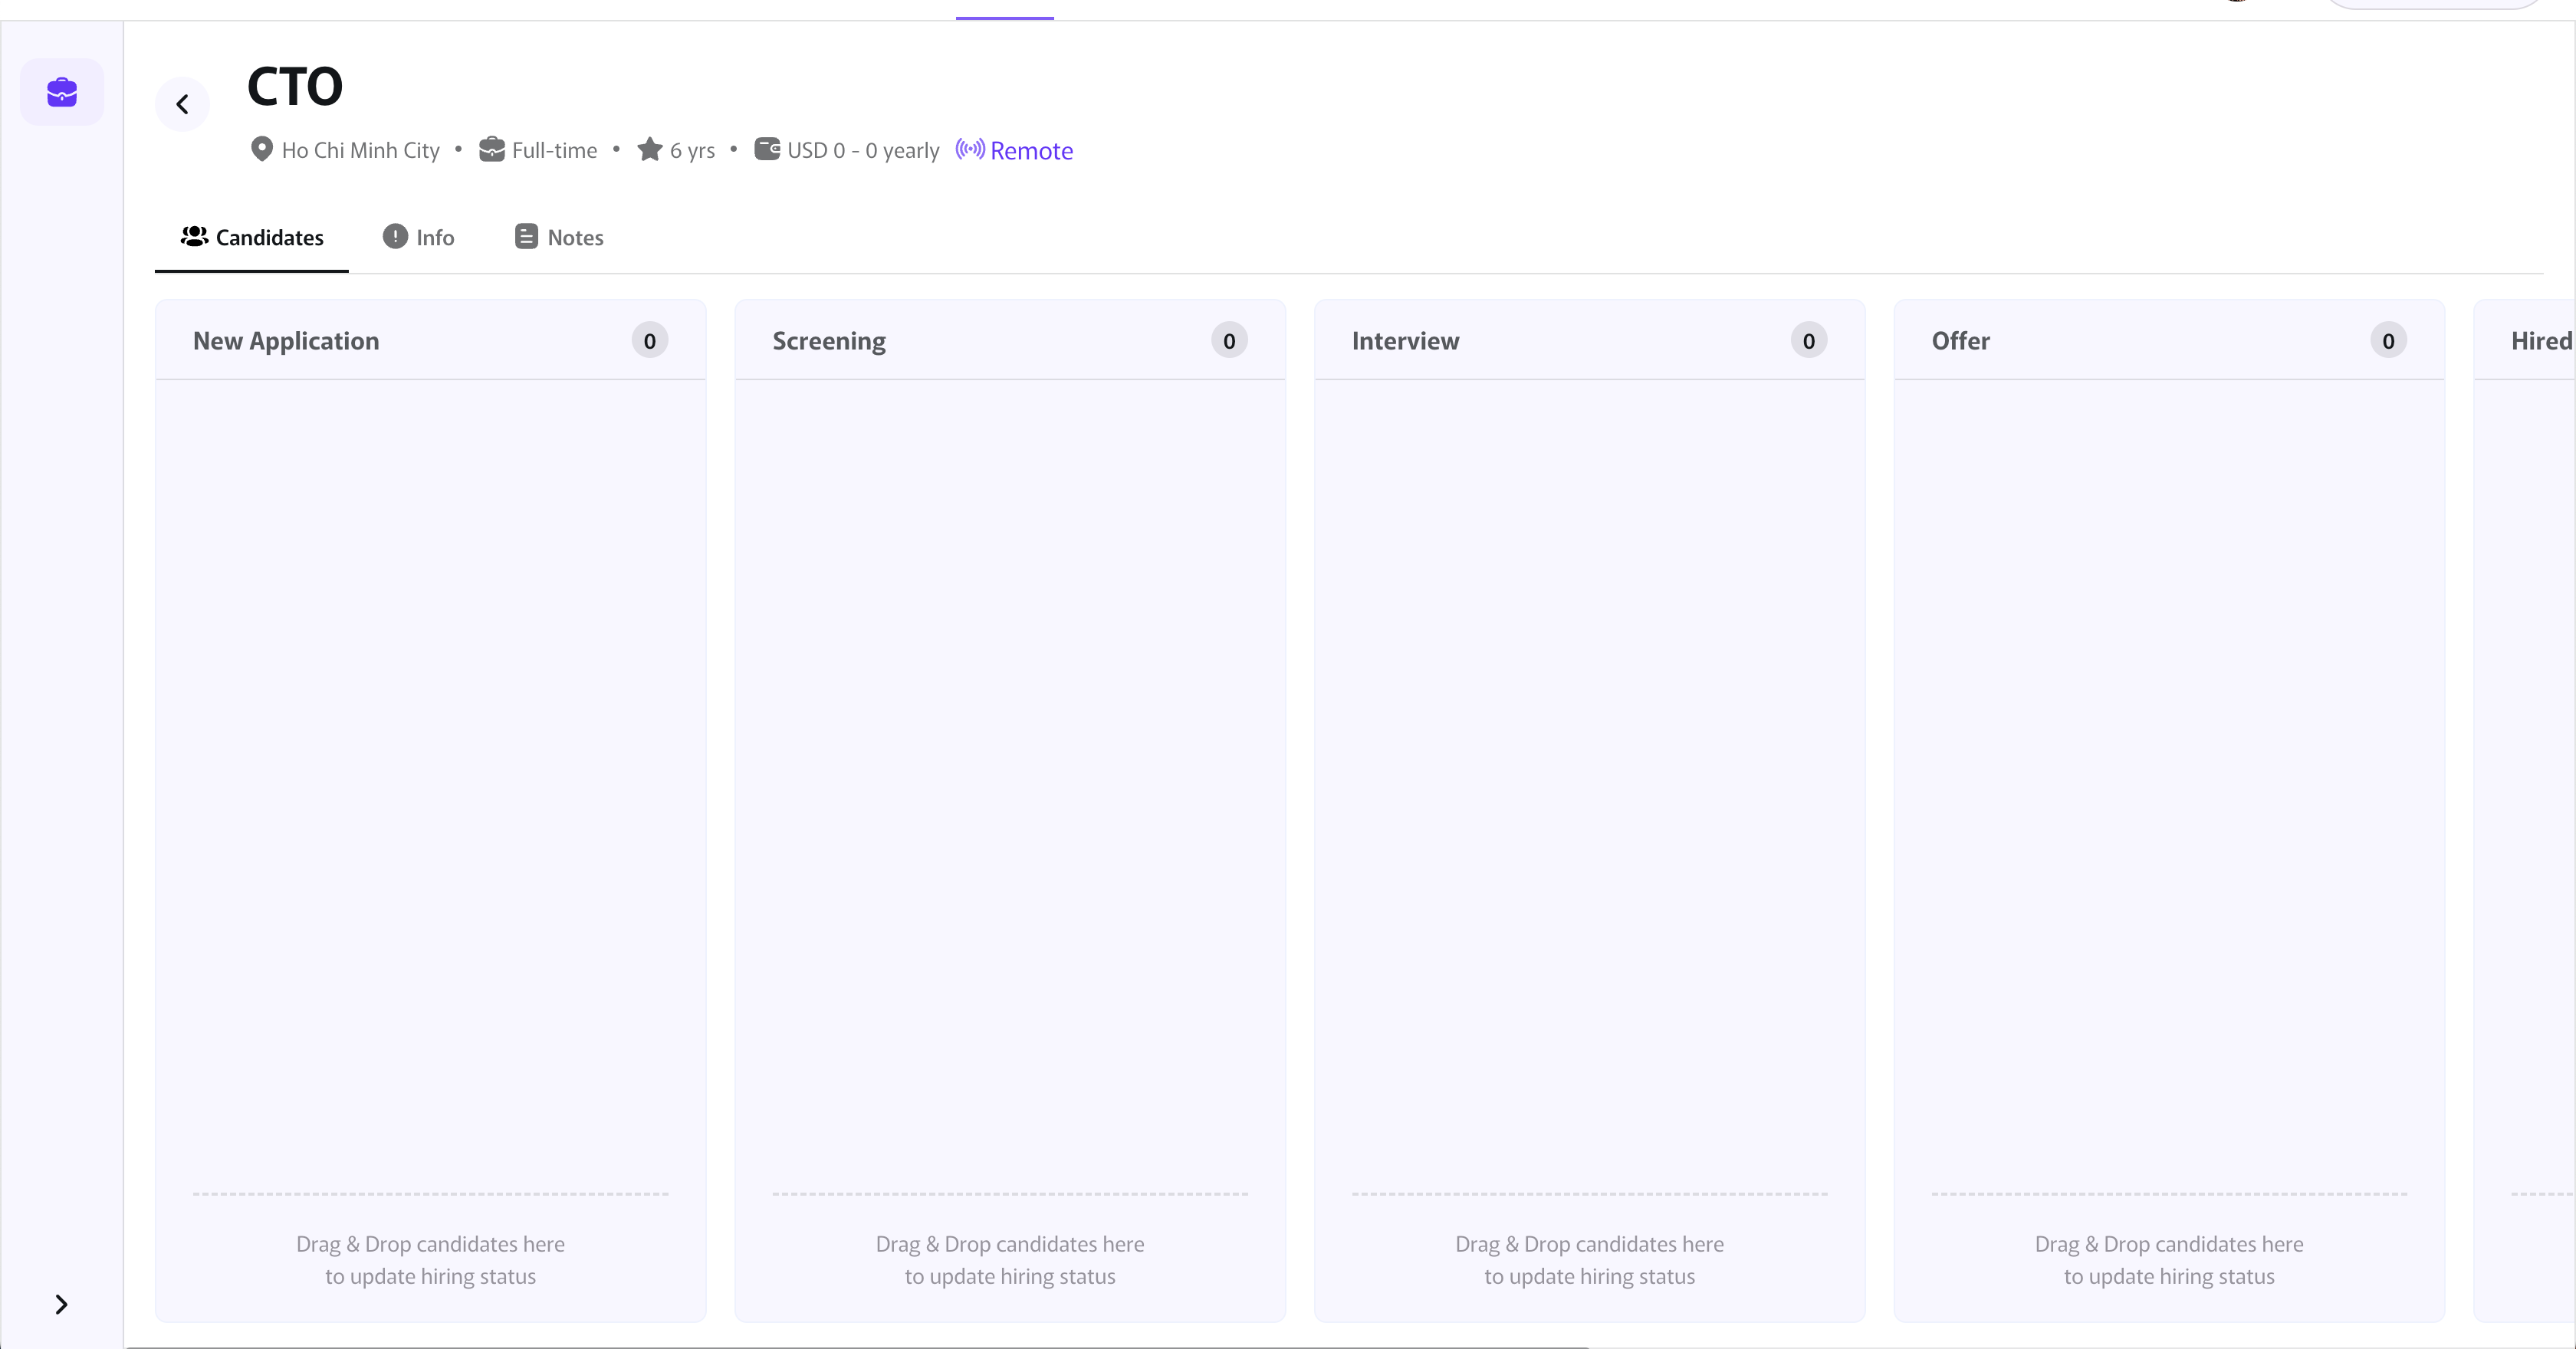Click the wallet salary icon
Image resolution: width=2576 pixels, height=1349 pixels.
[767, 149]
